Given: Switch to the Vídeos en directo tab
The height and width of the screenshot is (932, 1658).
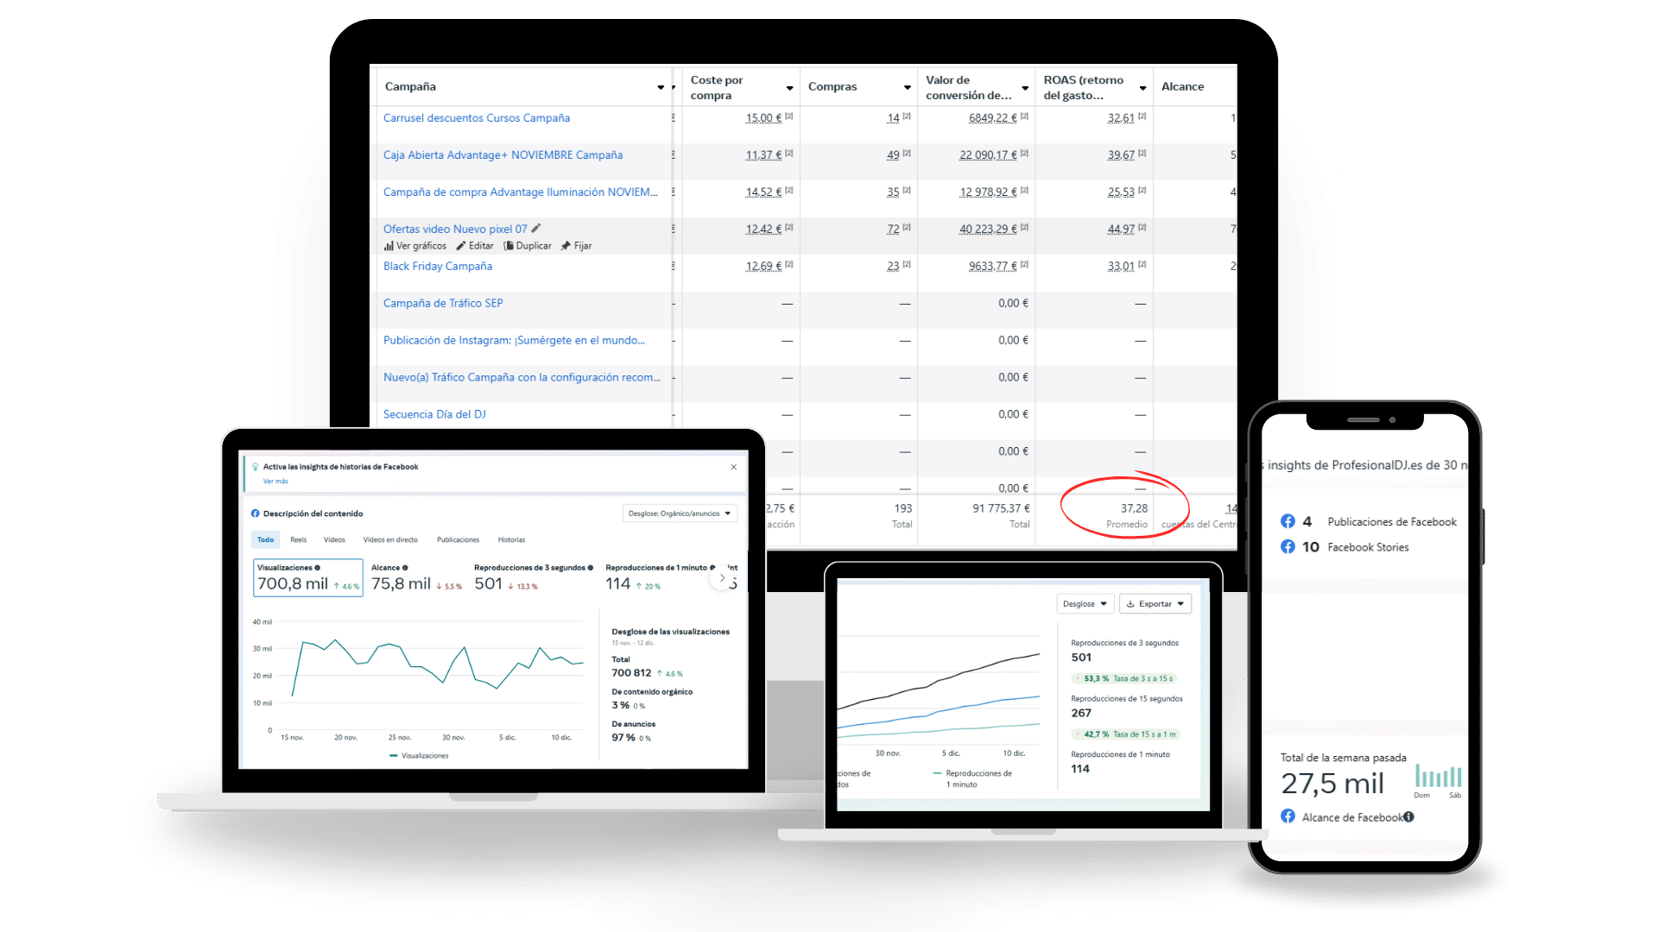Looking at the screenshot, I should (x=390, y=540).
